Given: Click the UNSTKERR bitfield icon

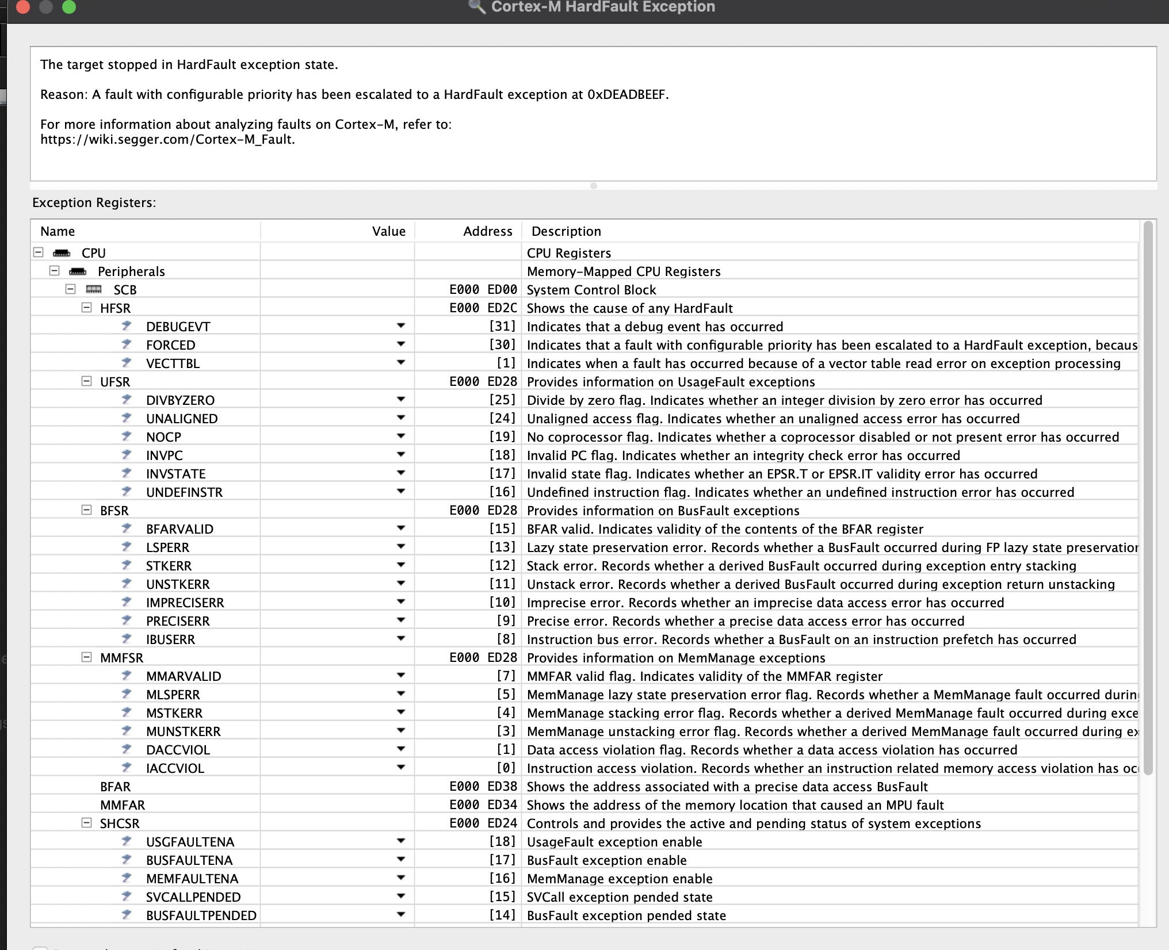Looking at the screenshot, I should [x=127, y=584].
